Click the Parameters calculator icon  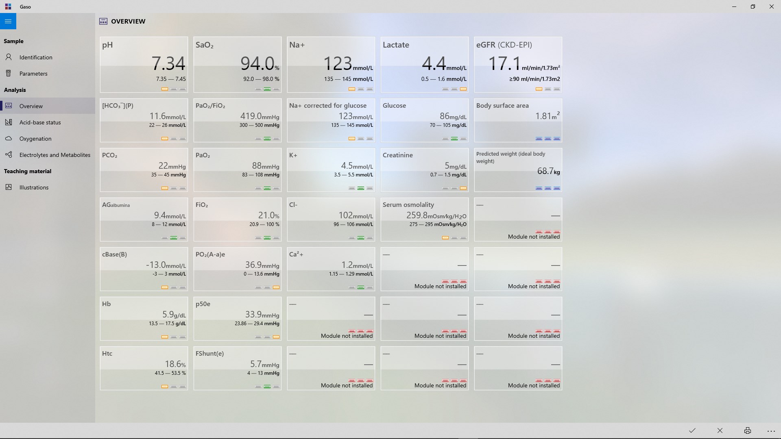[9, 73]
